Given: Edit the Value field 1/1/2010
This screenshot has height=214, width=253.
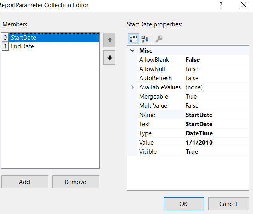Looking at the screenshot, I should coord(199,143).
